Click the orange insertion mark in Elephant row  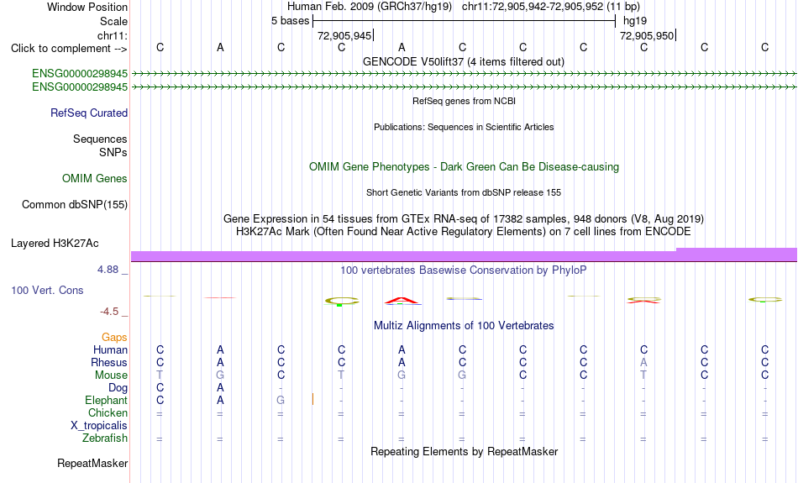click(x=312, y=400)
